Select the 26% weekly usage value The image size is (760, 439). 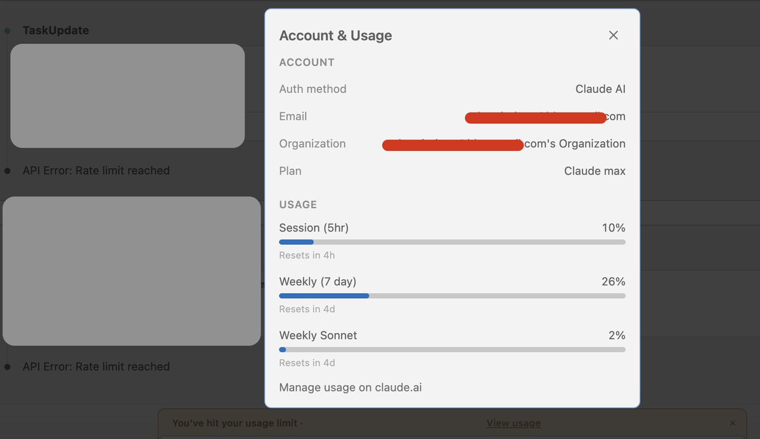click(x=614, y=282)
